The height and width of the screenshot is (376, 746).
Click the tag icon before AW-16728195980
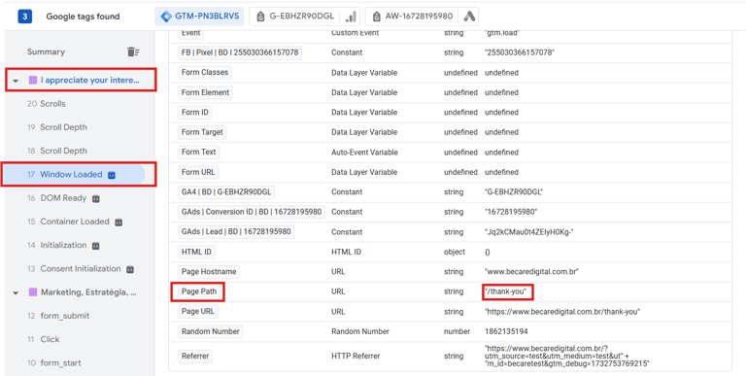(x=376, y=17)
